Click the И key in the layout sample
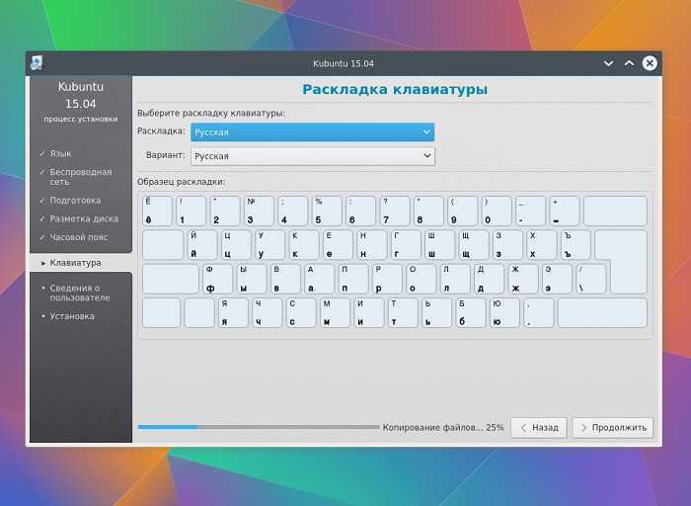 tap(369, 312)
